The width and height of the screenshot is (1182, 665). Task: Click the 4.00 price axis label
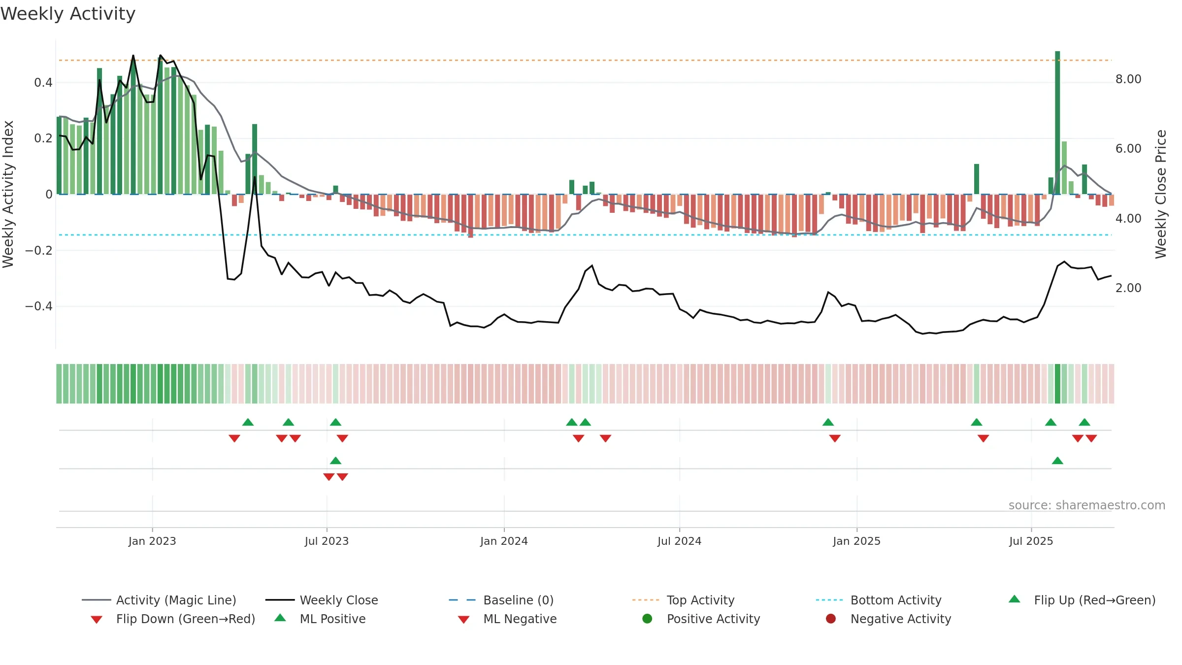(x=1128, y=219)
